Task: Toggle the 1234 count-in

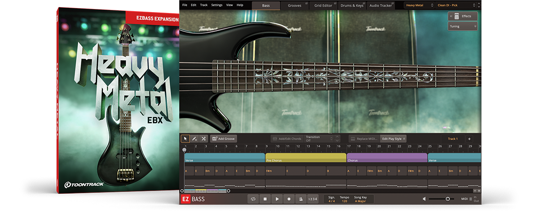Action: [313, 199]
